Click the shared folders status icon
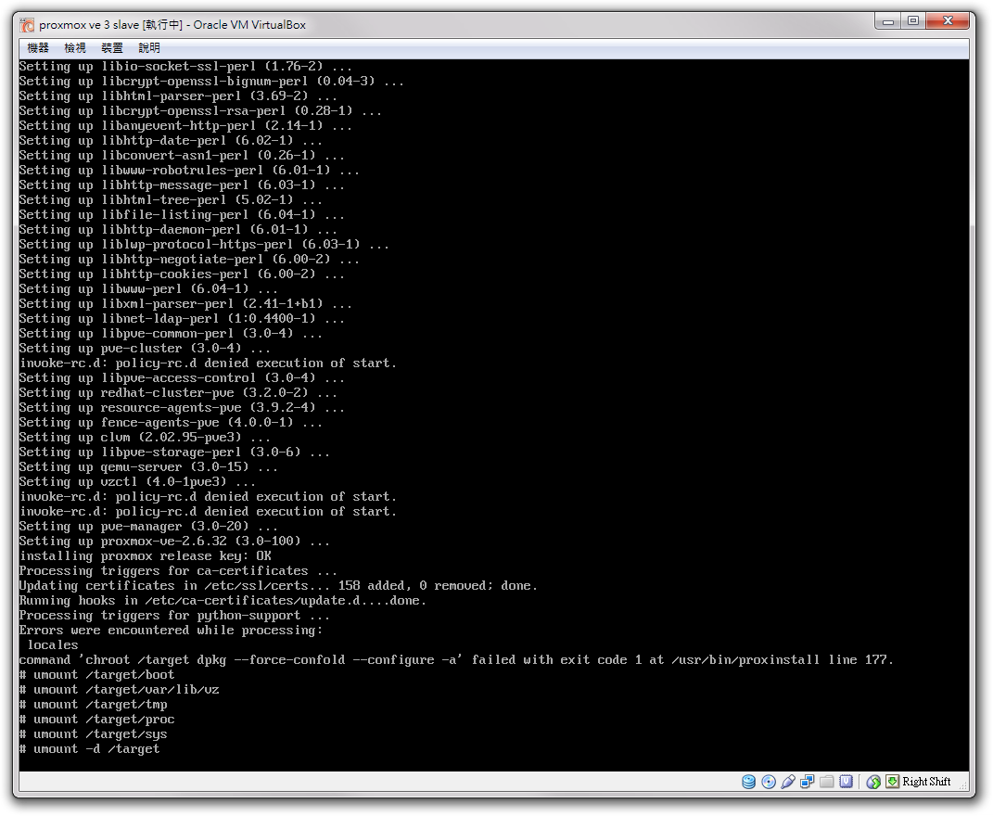 tap(826, 782)
